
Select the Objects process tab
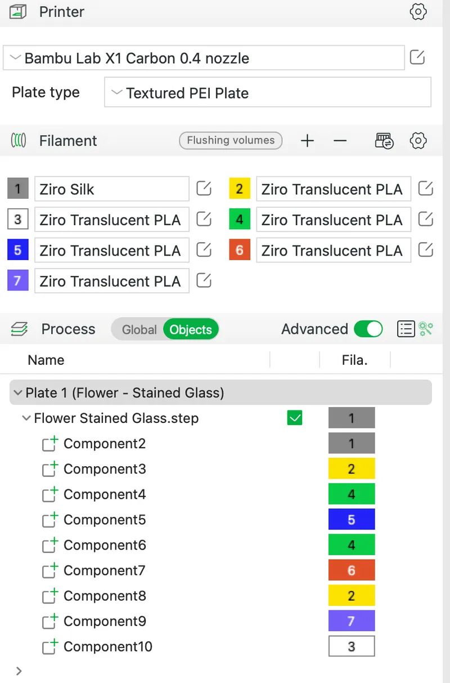coord(191,329)
